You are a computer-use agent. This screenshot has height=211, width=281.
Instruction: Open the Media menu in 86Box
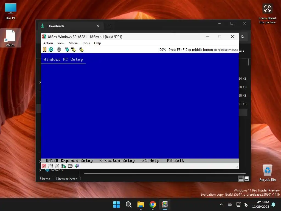(x=73, y=43)
